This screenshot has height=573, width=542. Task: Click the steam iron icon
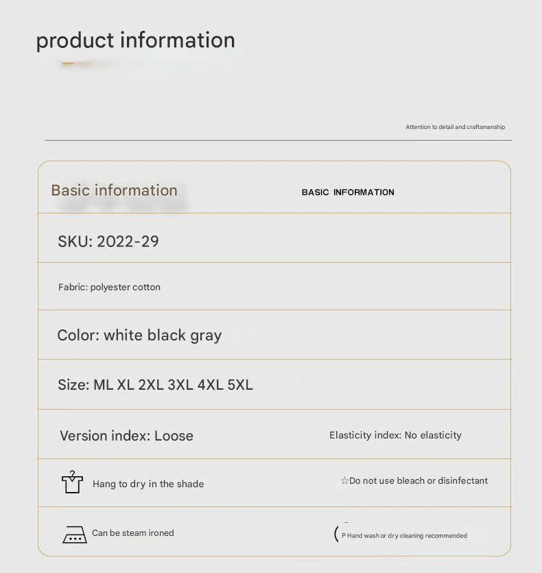pyautogui.click(x=75, y=535)
